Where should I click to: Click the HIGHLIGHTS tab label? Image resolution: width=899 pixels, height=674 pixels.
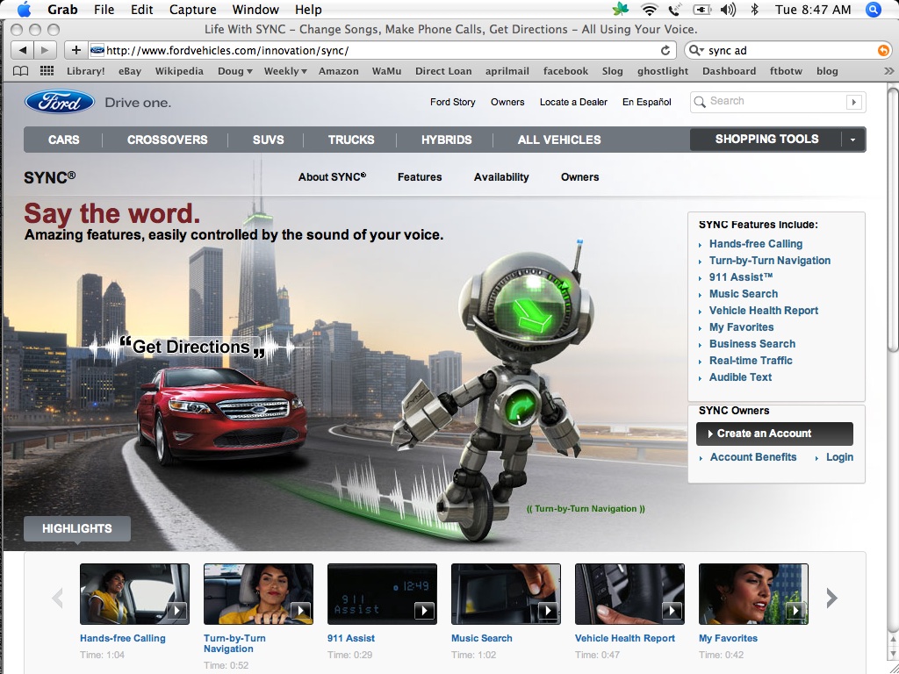coord(77,528)
